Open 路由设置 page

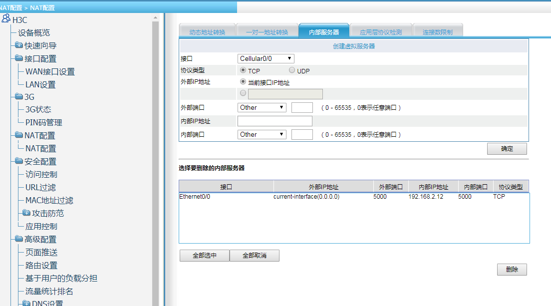tap(41, 265)
